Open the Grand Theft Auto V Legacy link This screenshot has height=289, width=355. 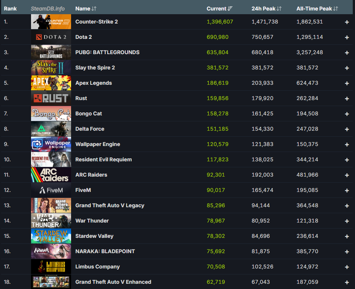tap(110, 205)
